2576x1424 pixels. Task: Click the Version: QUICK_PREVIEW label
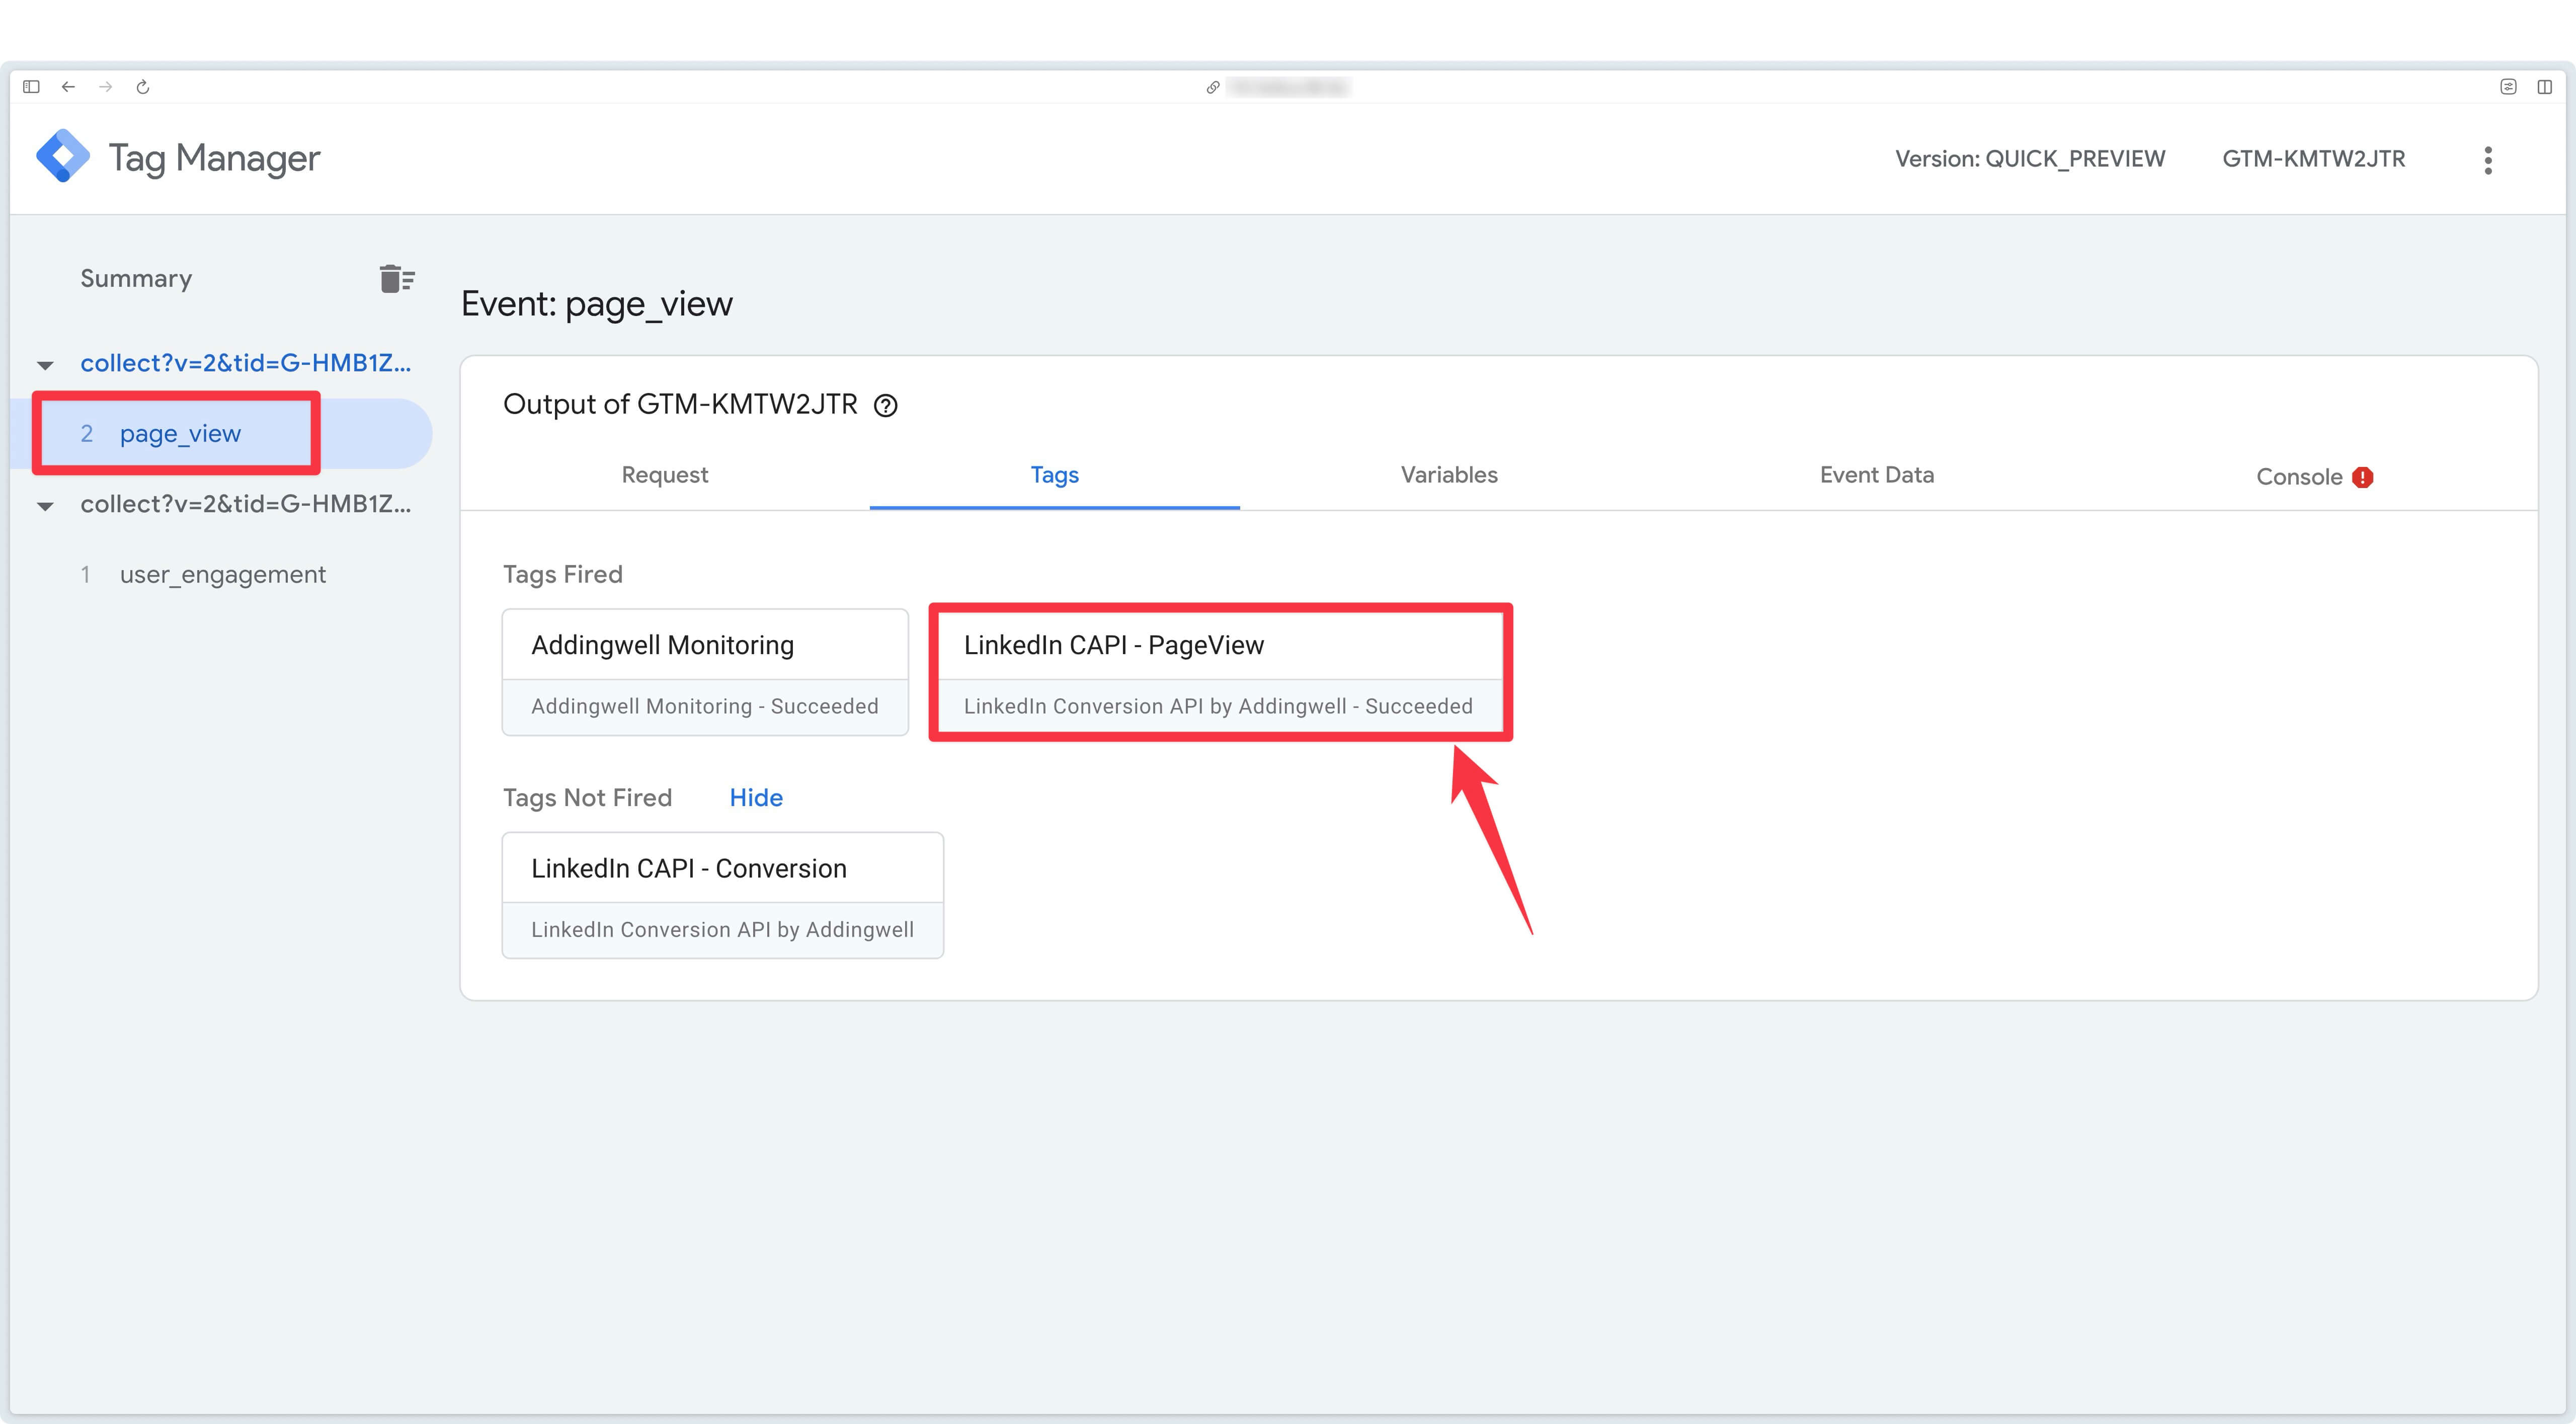click(2030, 159)
